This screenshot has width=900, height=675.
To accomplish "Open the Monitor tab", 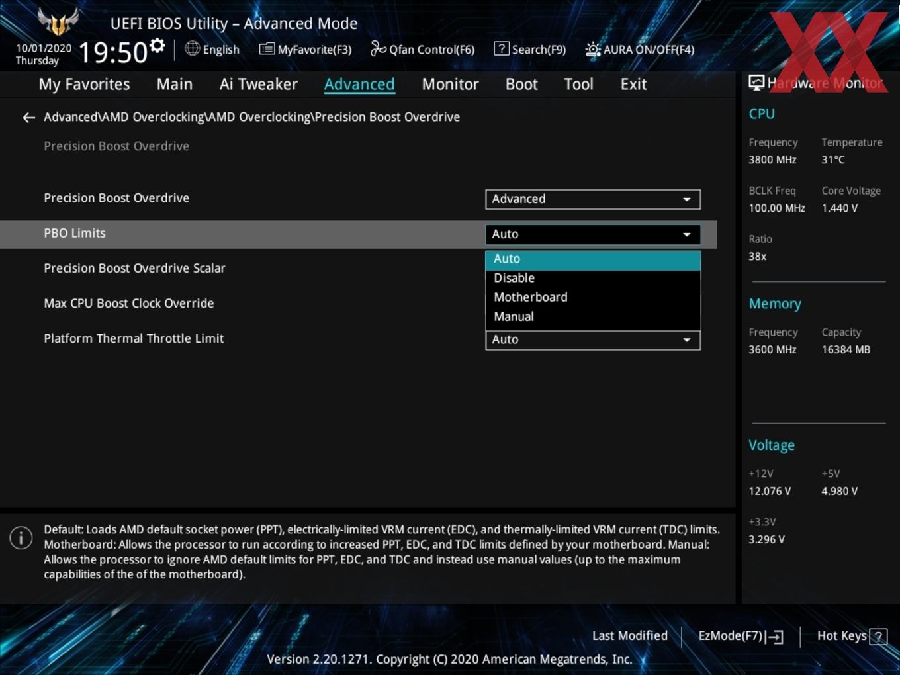I will tap(450, 84).
